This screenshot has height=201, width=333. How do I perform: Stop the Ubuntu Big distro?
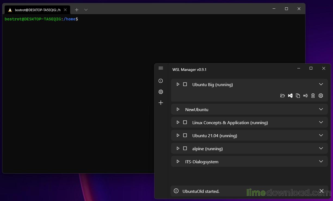[185, 84]
